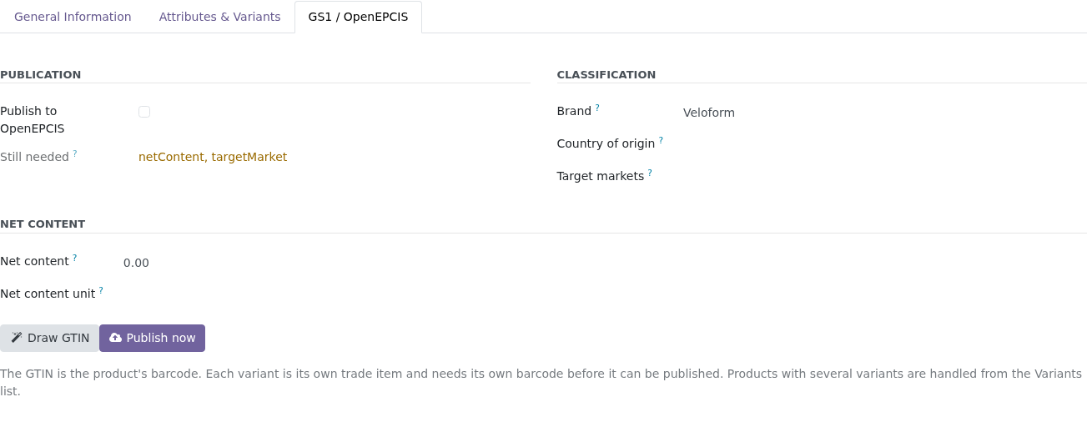Image resolution: width=1087 pixels, height=427 pixels.
Task: Click the Draw GTIN button
Action: point(50,338)
